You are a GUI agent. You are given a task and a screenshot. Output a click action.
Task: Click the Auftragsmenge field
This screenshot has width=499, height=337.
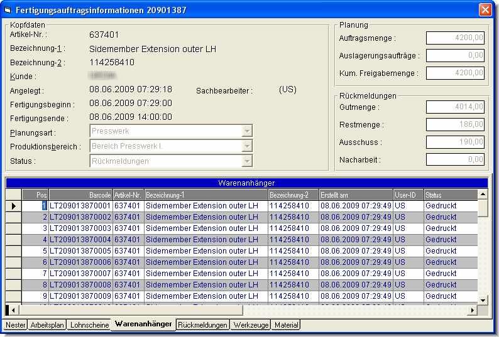pyautogui.click(x=455, y=38)
